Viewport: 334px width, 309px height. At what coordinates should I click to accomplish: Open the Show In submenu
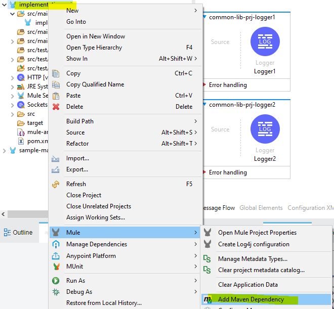pos(126,59)
